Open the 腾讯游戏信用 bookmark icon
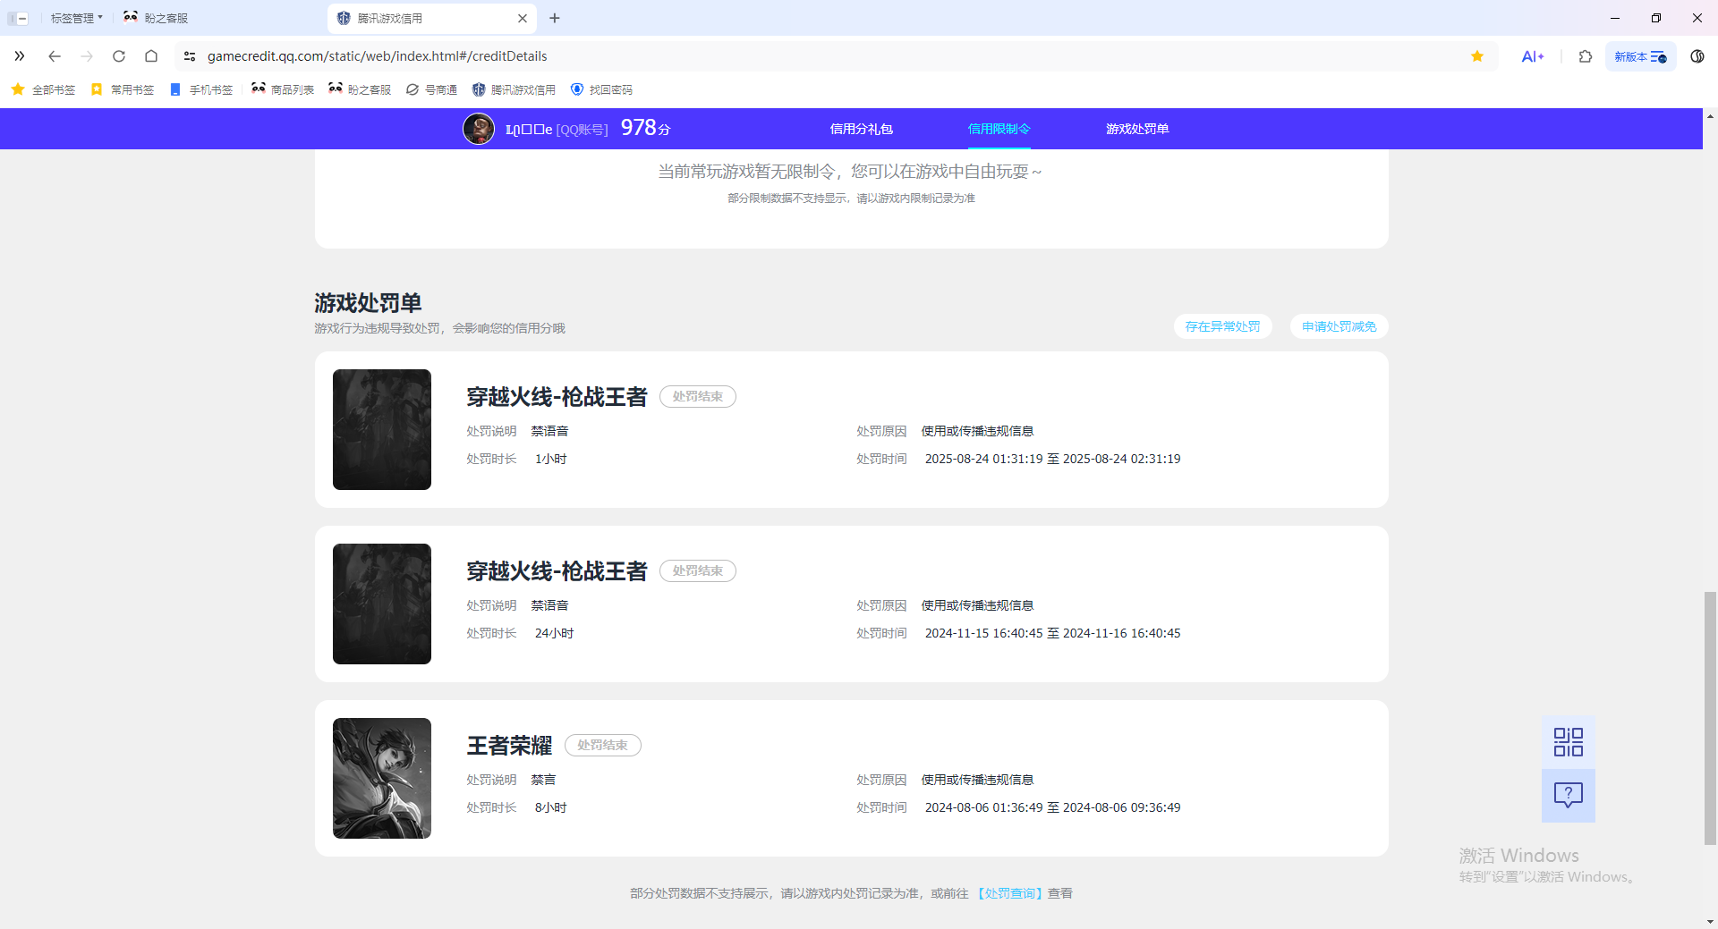This screenshot has height=929, width=1718. point(477,89)
